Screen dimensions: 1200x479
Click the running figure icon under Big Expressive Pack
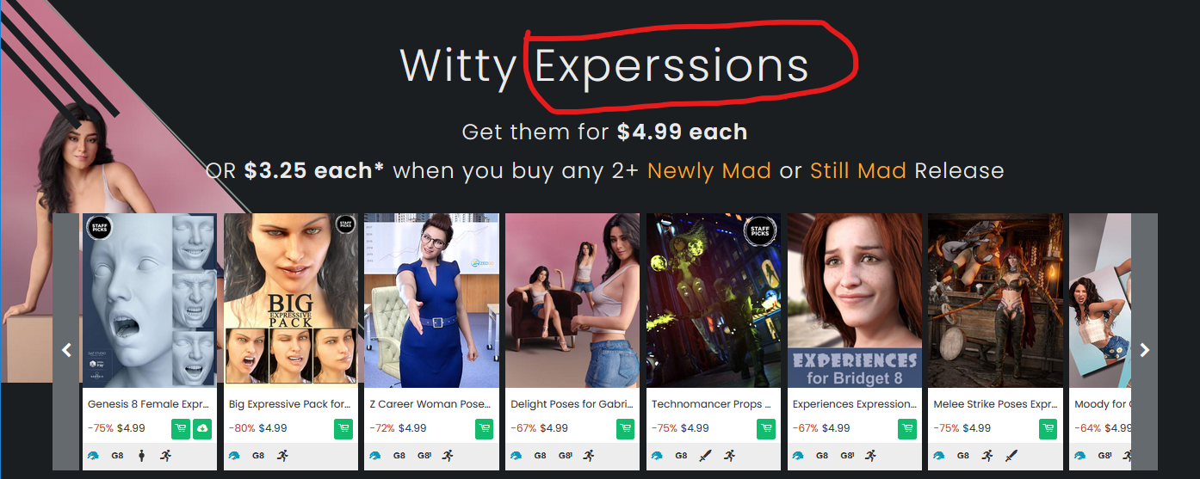282,456
